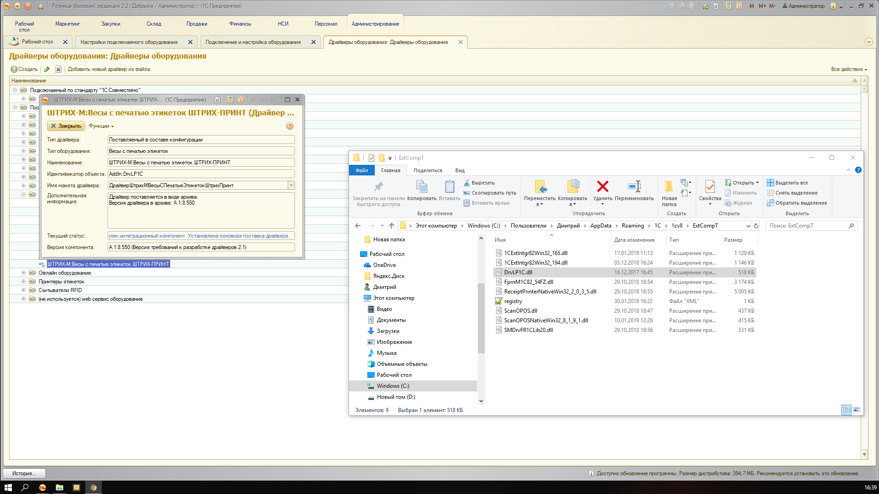Click the Explorer refresh address button
879x494 pixels.
pos(756,226)
